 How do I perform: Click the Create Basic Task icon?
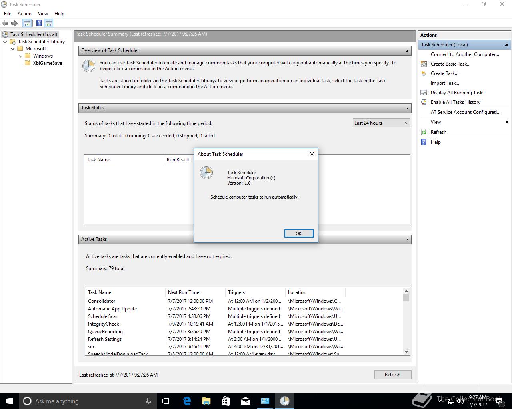click(x=424, y=64)
